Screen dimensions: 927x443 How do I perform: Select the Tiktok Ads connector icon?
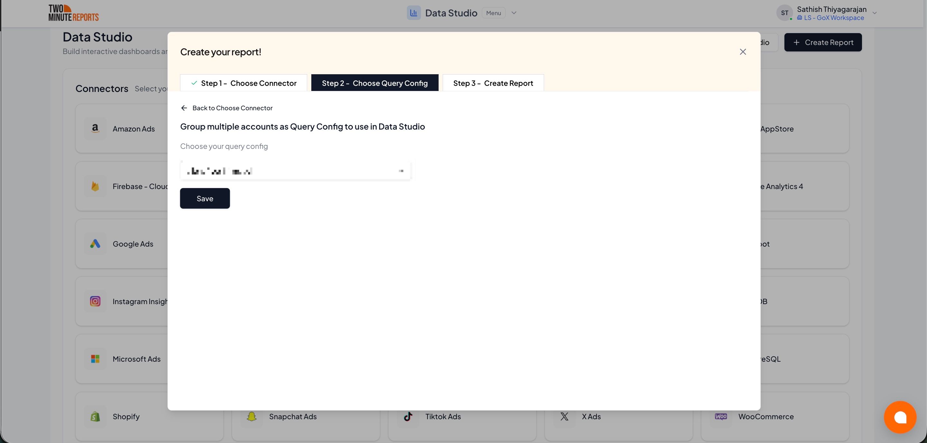click(x=408, y=416)
